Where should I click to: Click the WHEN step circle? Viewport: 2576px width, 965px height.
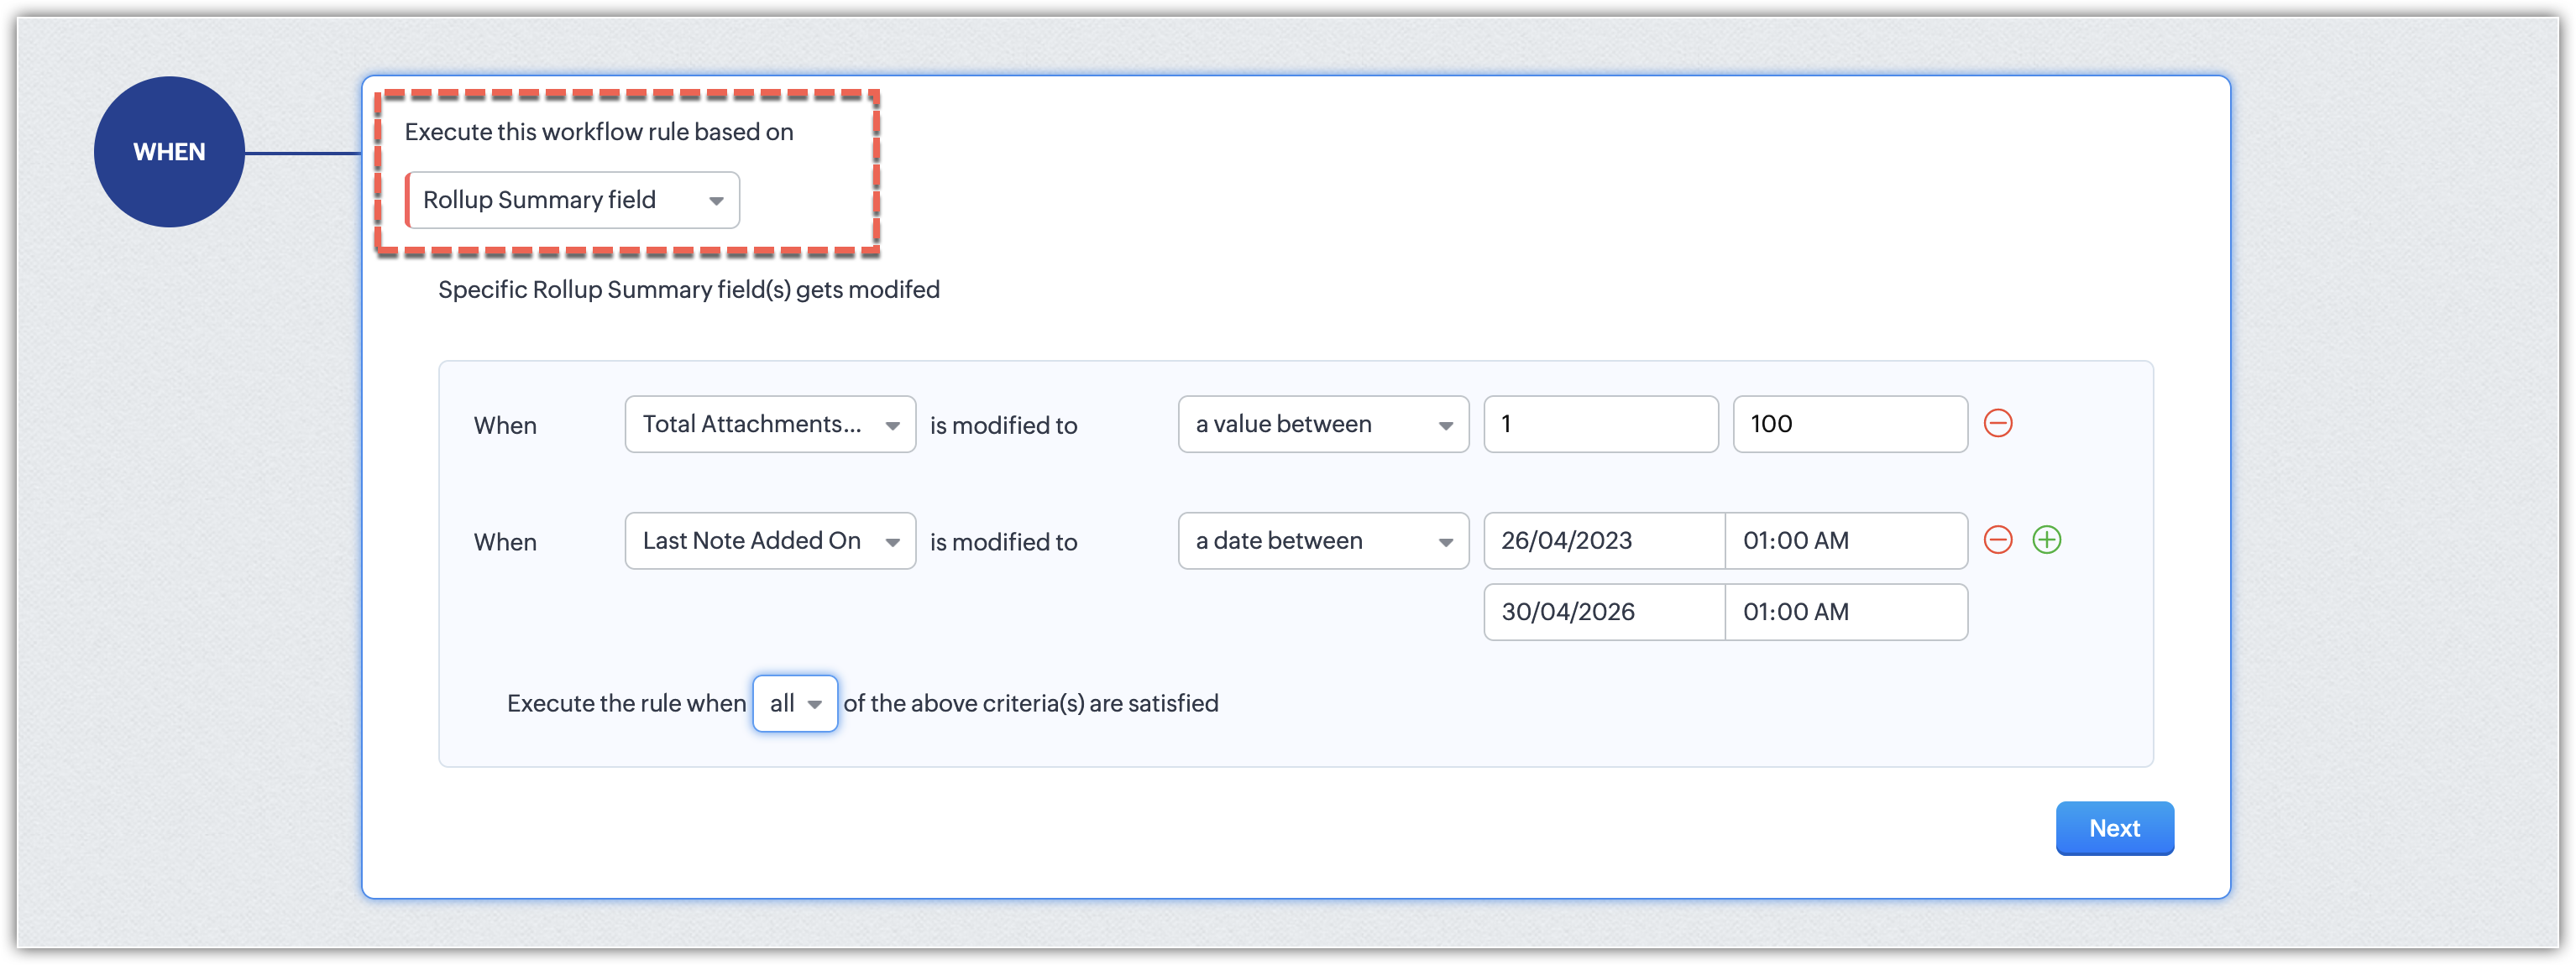pos(169,152)
